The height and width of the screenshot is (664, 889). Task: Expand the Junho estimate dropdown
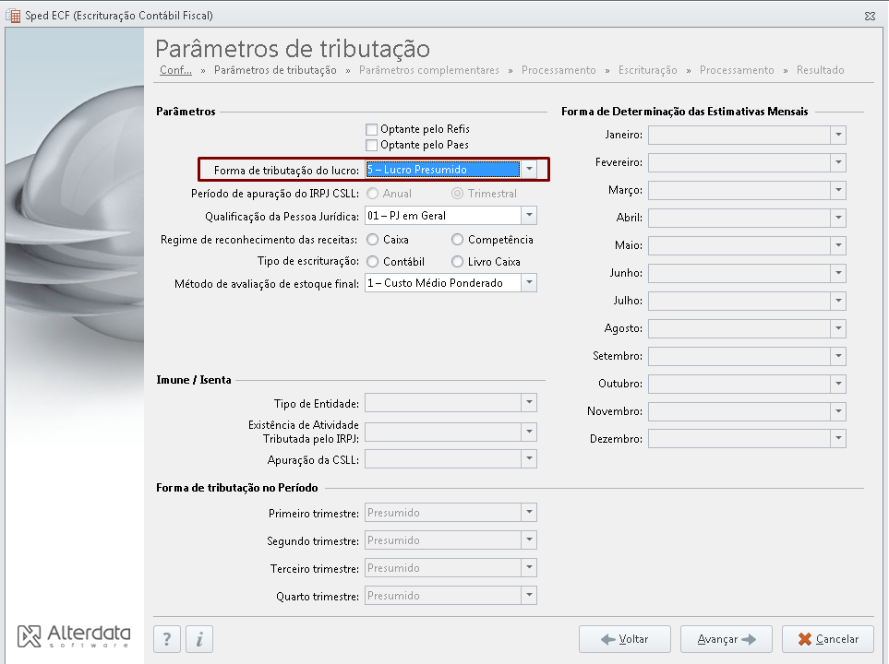(x=838, y=273)
